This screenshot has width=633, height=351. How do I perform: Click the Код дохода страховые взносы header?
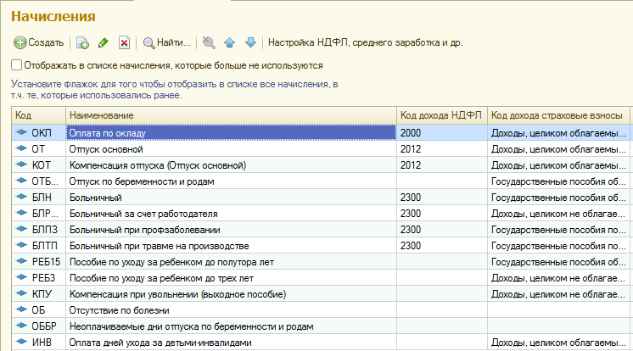click(x=557, y=115)
